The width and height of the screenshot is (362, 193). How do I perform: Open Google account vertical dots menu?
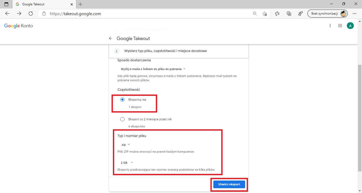click(330, 26)
